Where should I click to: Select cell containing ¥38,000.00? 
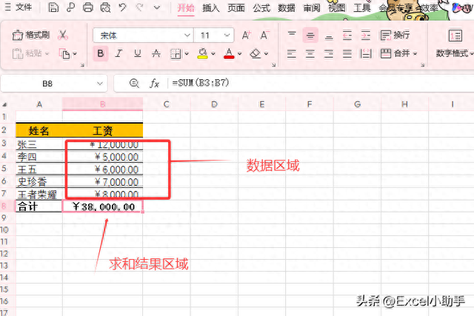(102, 206)
